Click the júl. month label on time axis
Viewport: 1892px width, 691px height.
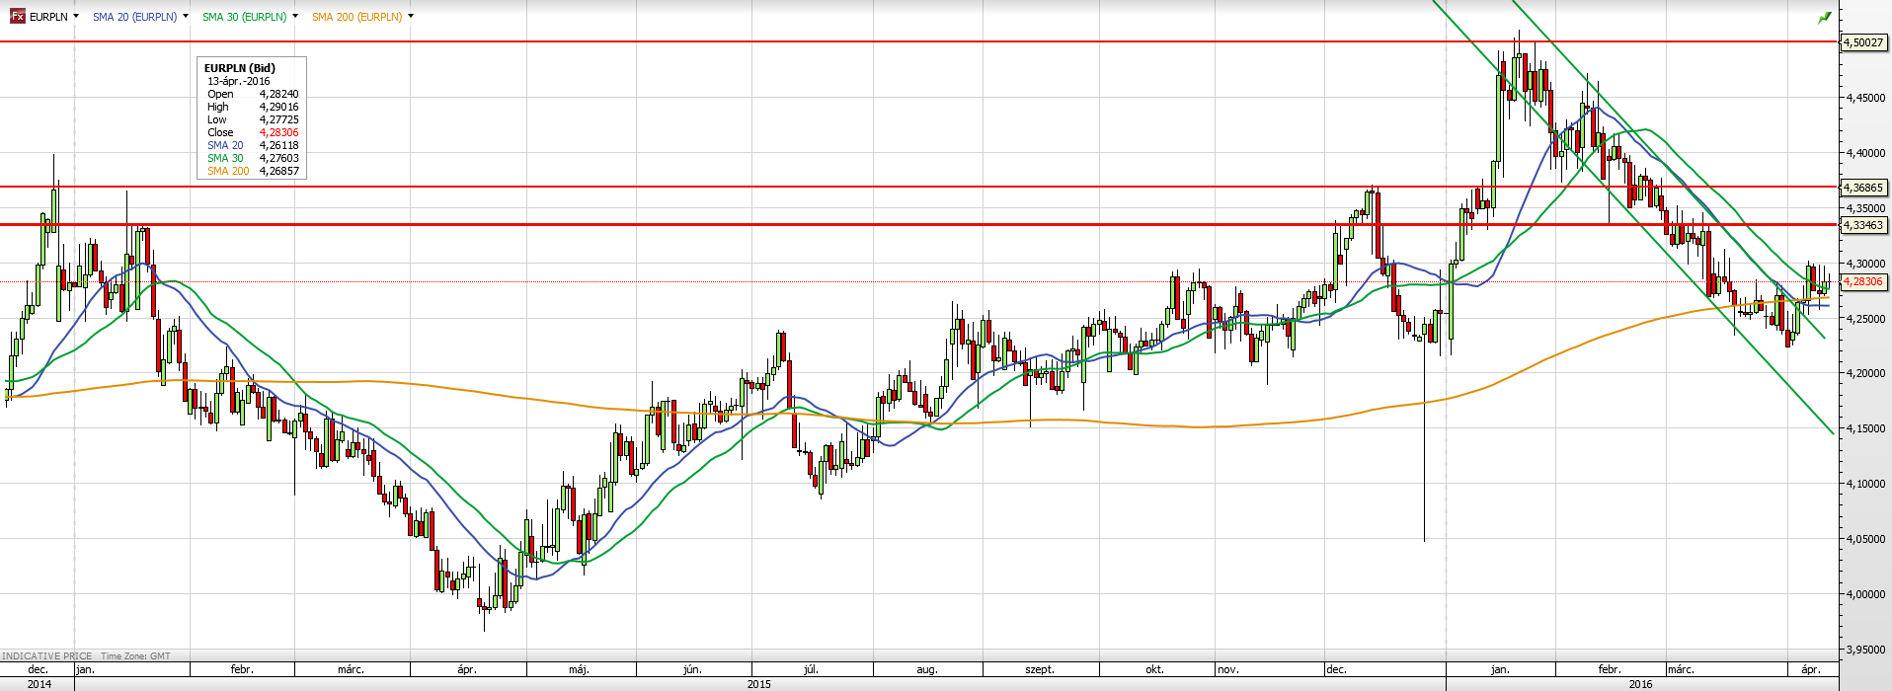click(x=811, y=669)
